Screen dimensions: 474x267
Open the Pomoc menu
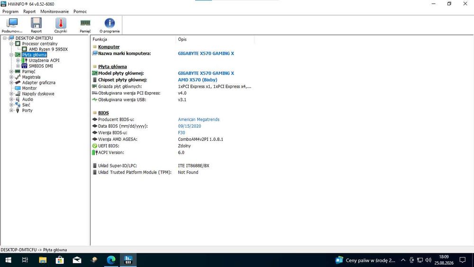point(80,11)
